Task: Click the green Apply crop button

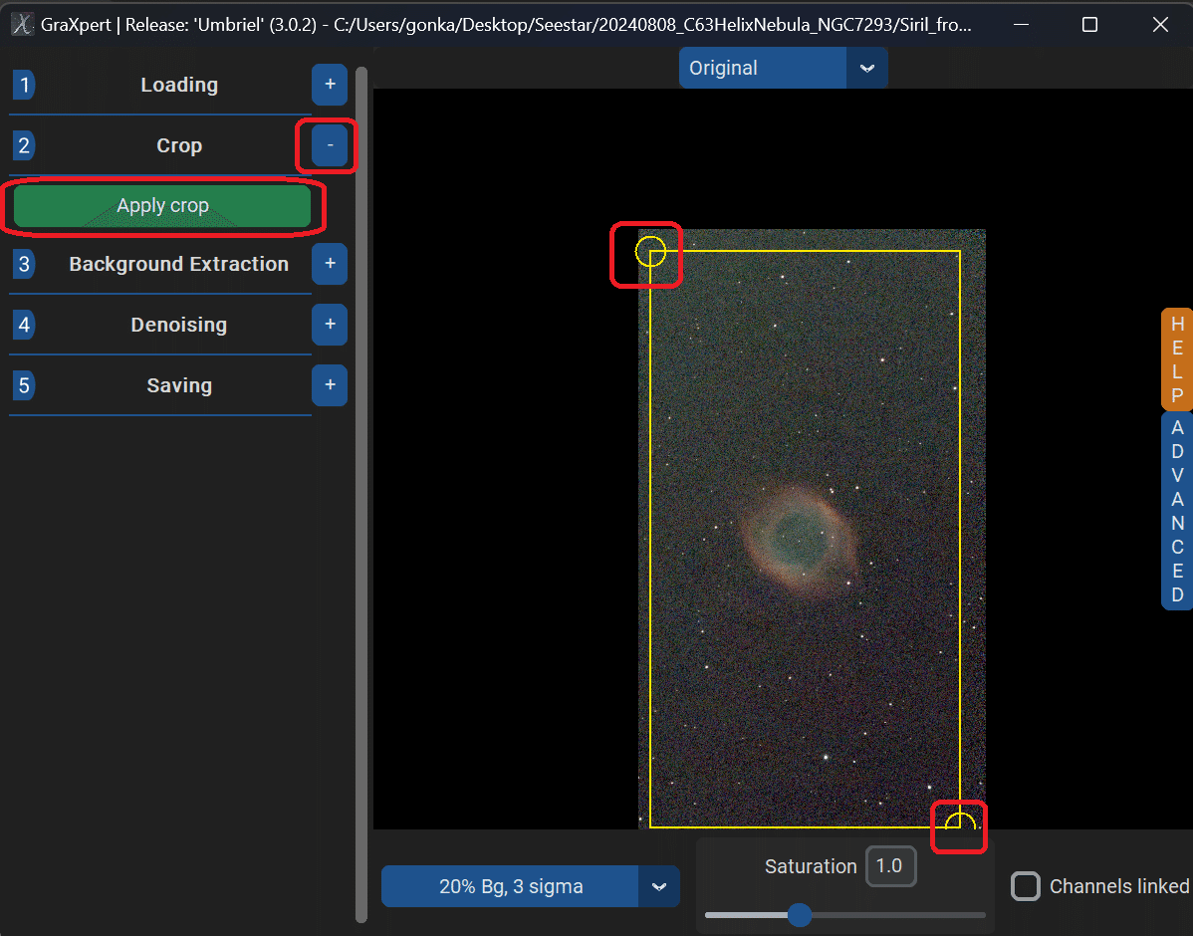Action: tap(162, 205)
